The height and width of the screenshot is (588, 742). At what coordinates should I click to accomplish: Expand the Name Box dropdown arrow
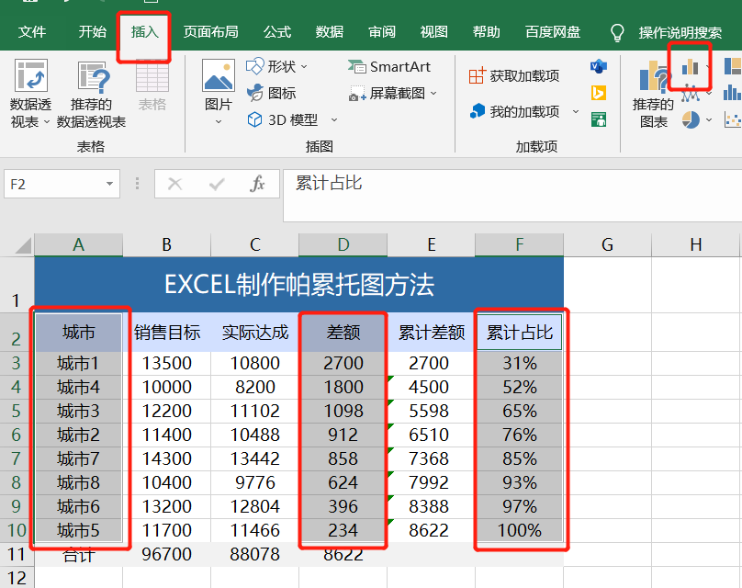[110, 184]
